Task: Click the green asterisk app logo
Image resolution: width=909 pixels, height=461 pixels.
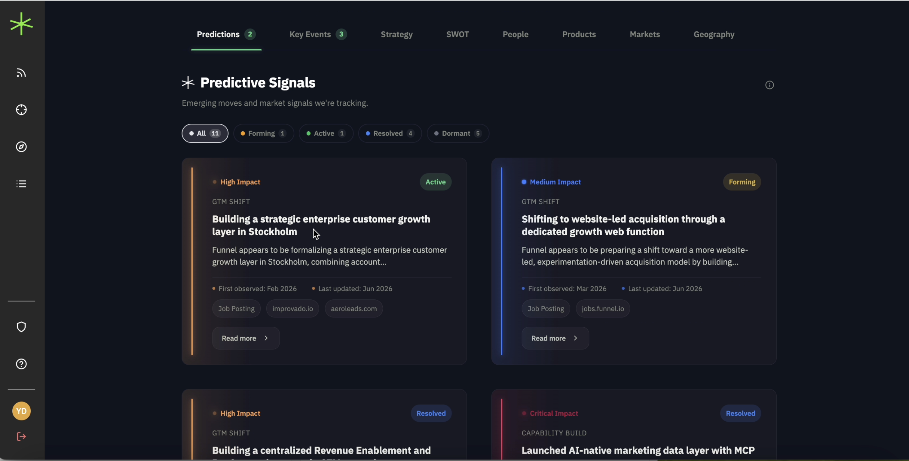Action: point(21,24)
